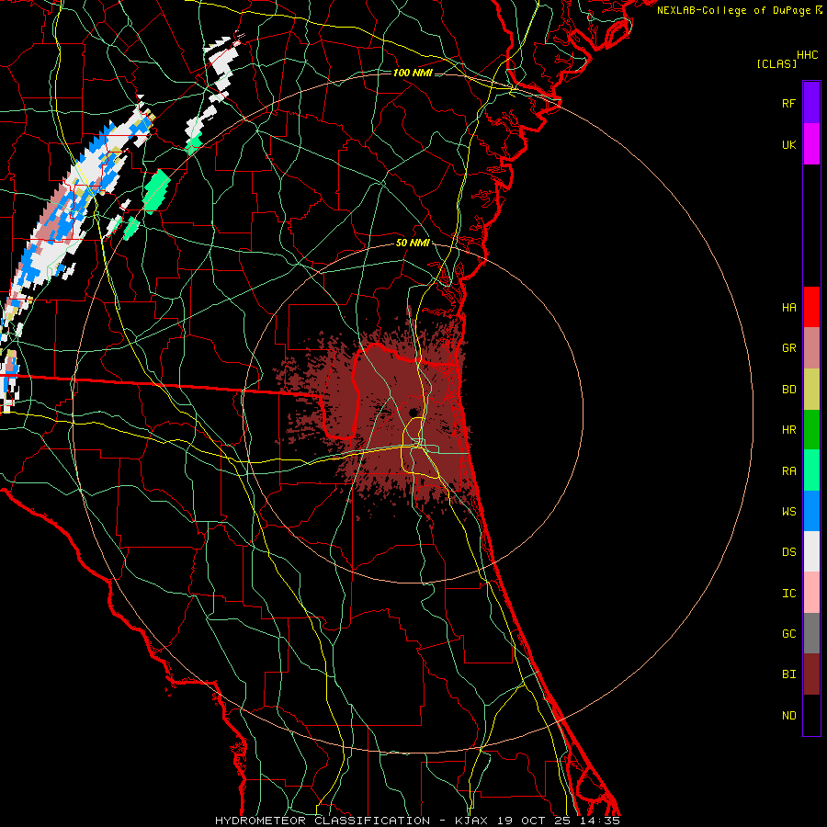
Task: Click the ND black legend color swatch
Action: pyautogui.click(x=811, y=715)
